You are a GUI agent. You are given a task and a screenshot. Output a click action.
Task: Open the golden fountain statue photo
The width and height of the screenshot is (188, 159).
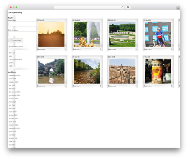[x=87, y=35]
